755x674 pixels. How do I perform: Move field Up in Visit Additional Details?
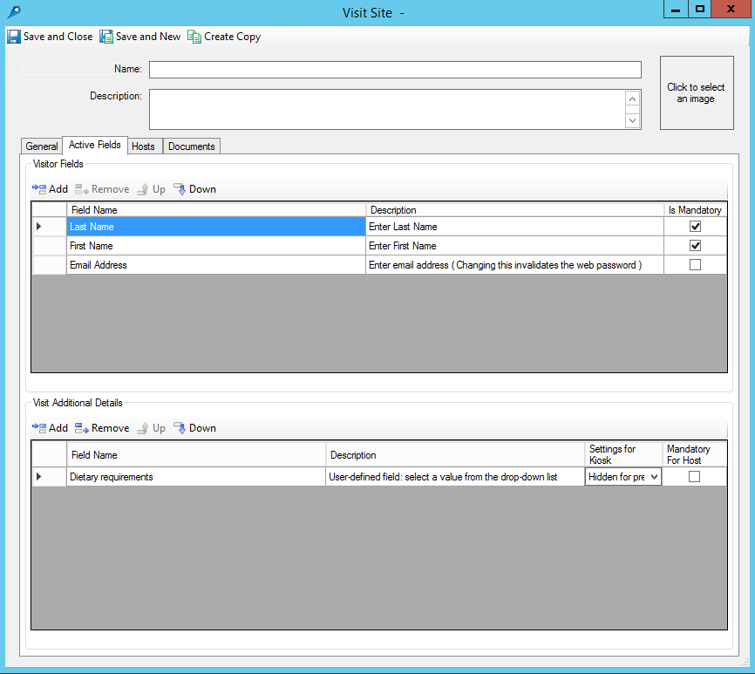click(x=151, y=428)
